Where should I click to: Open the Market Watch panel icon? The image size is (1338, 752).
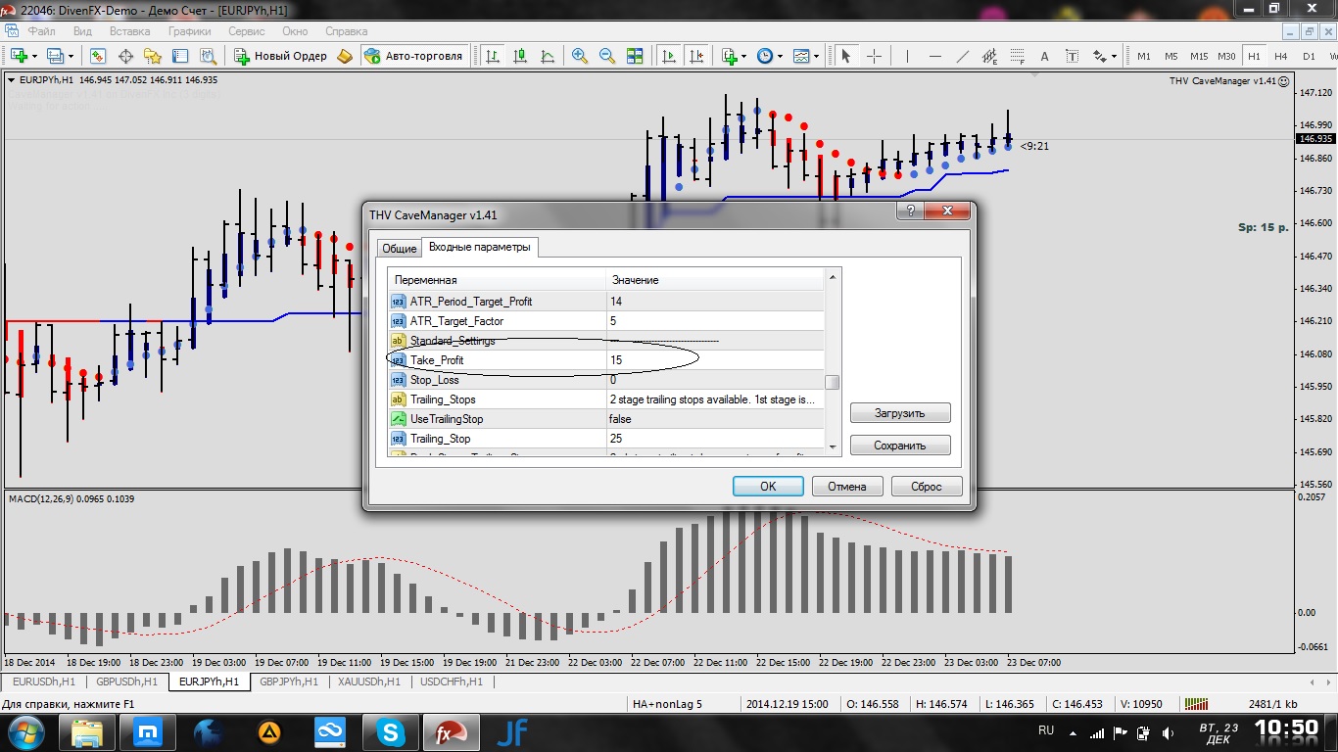tap(98, 56)
